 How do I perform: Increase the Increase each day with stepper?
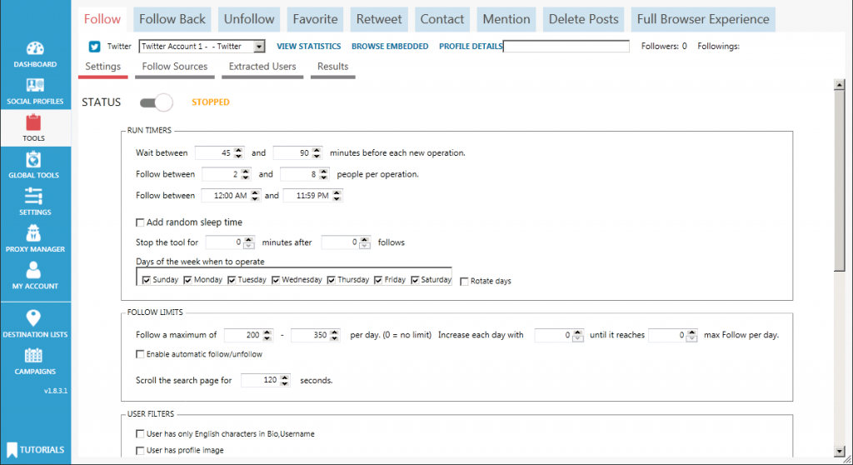coord(578,332)
